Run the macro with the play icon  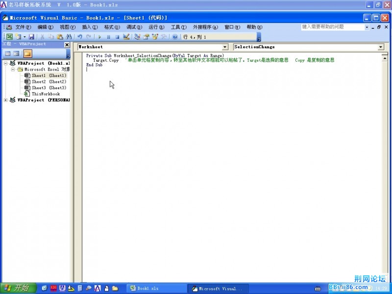tap(99, 37)
